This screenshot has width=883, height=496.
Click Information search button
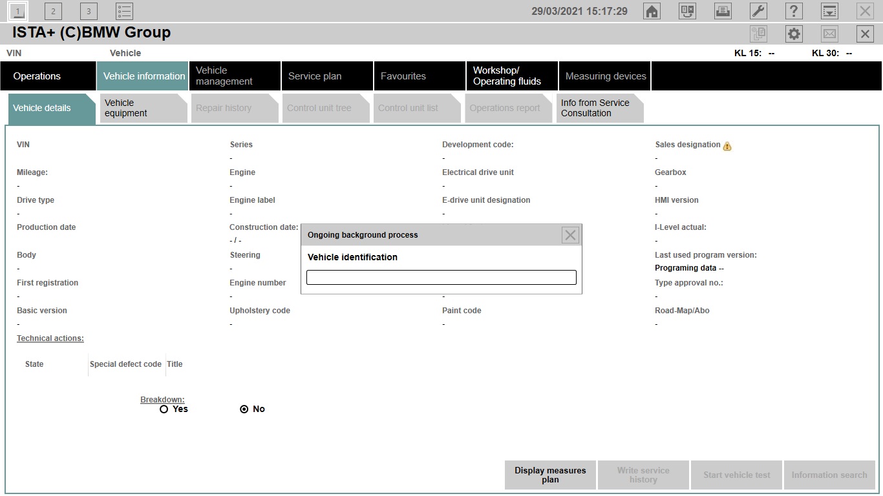click(829, 475)
